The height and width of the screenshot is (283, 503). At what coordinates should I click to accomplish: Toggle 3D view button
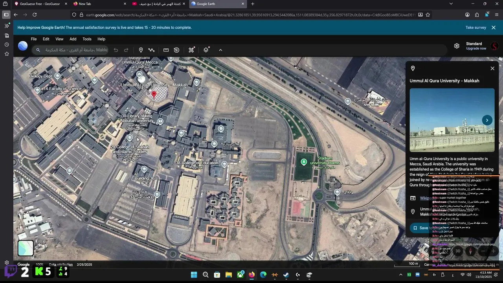(x=458, y=251)
